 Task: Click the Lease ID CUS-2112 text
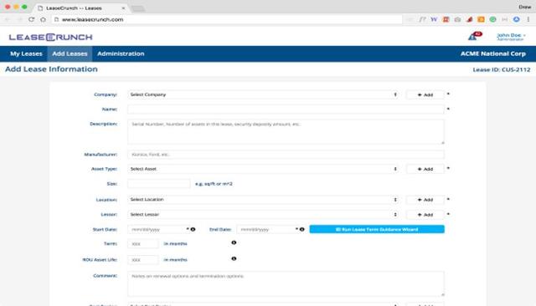pyautogui.click(x=502, y=69)
